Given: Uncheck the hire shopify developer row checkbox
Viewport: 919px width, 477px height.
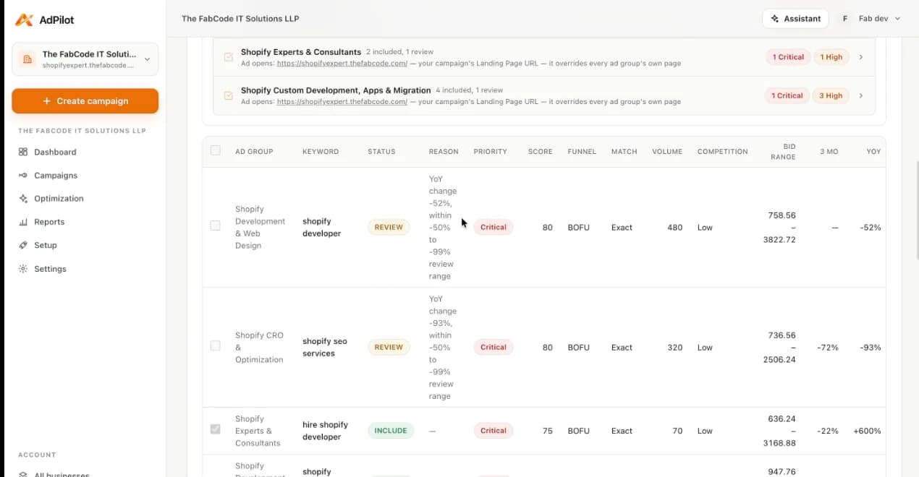Looking at the screenshot, I should tap(215, 429).
